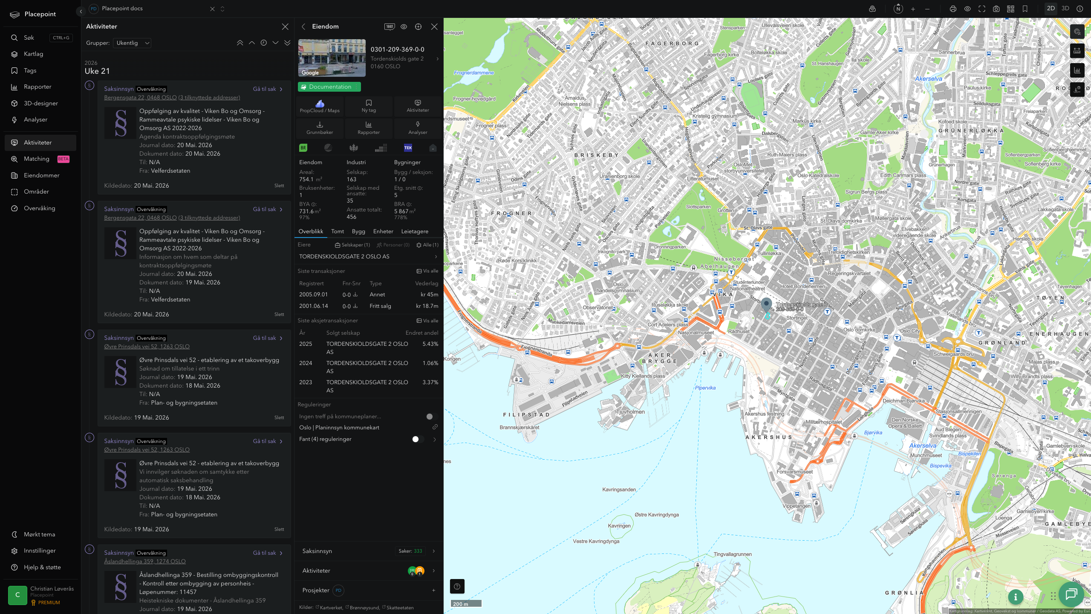
Task: Switch to the Enheter tab
Action: coord(383,232)
